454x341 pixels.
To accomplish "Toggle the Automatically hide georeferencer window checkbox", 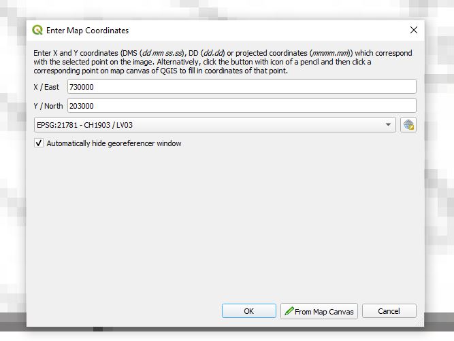I will tap(39, 143).
